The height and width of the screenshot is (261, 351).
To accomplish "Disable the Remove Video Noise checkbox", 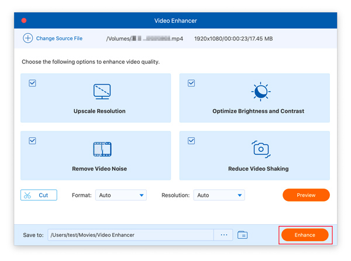I will point(33,141).
